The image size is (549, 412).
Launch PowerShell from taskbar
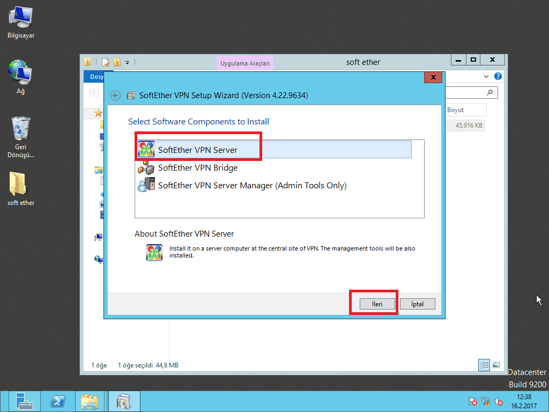[x=58, y=401]
